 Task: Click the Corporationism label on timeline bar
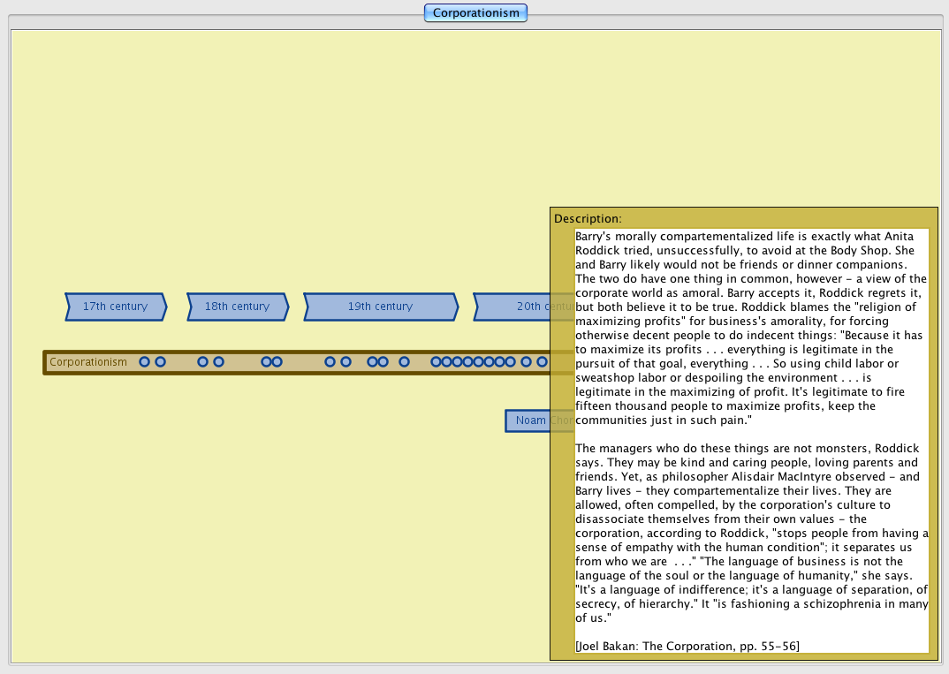pos(88,362)
